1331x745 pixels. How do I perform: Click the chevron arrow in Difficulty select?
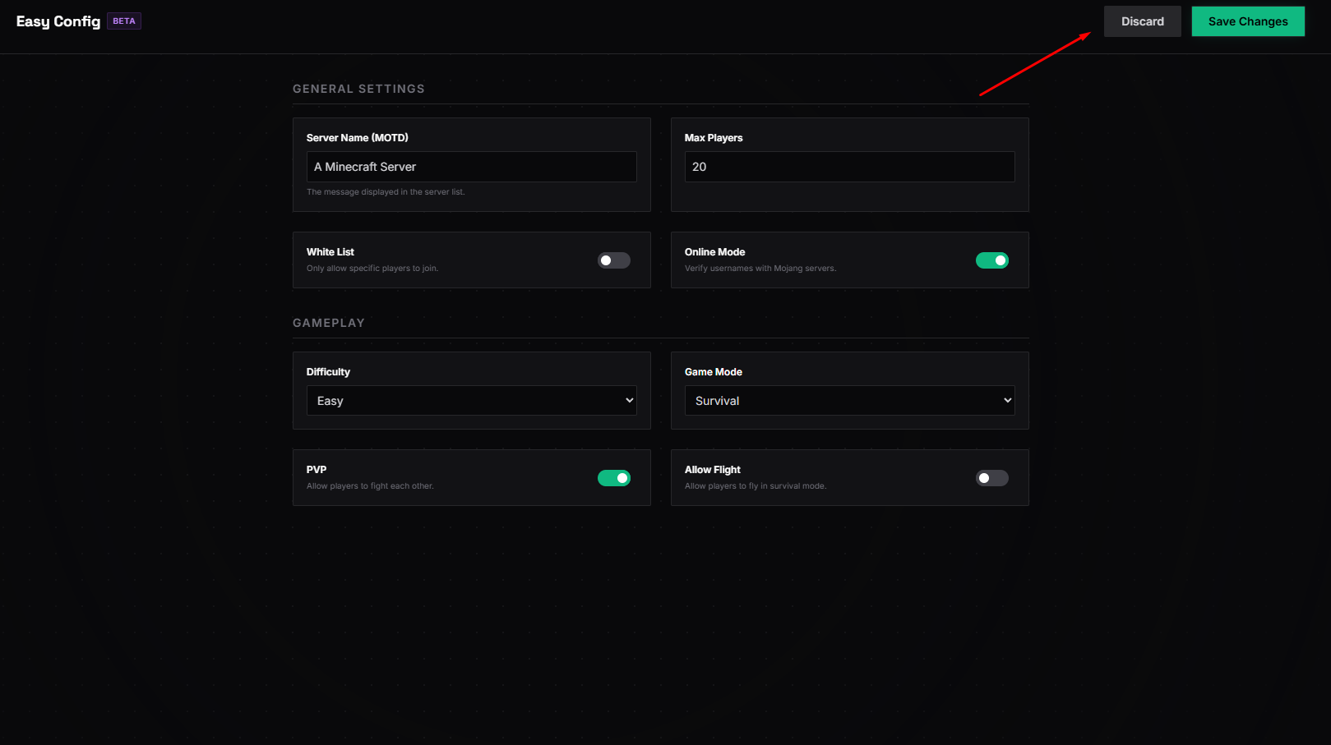[629, 401]
